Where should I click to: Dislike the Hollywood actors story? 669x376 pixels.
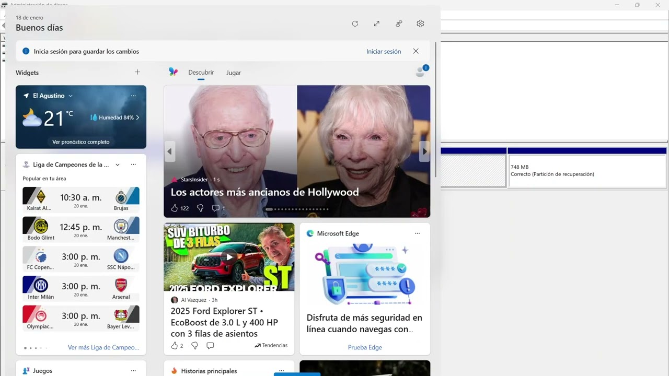point(200,208)
